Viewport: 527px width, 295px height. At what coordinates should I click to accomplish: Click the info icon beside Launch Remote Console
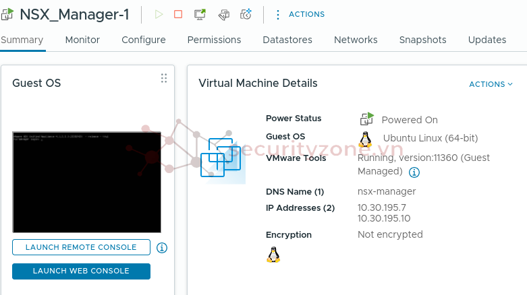point(162,248)
